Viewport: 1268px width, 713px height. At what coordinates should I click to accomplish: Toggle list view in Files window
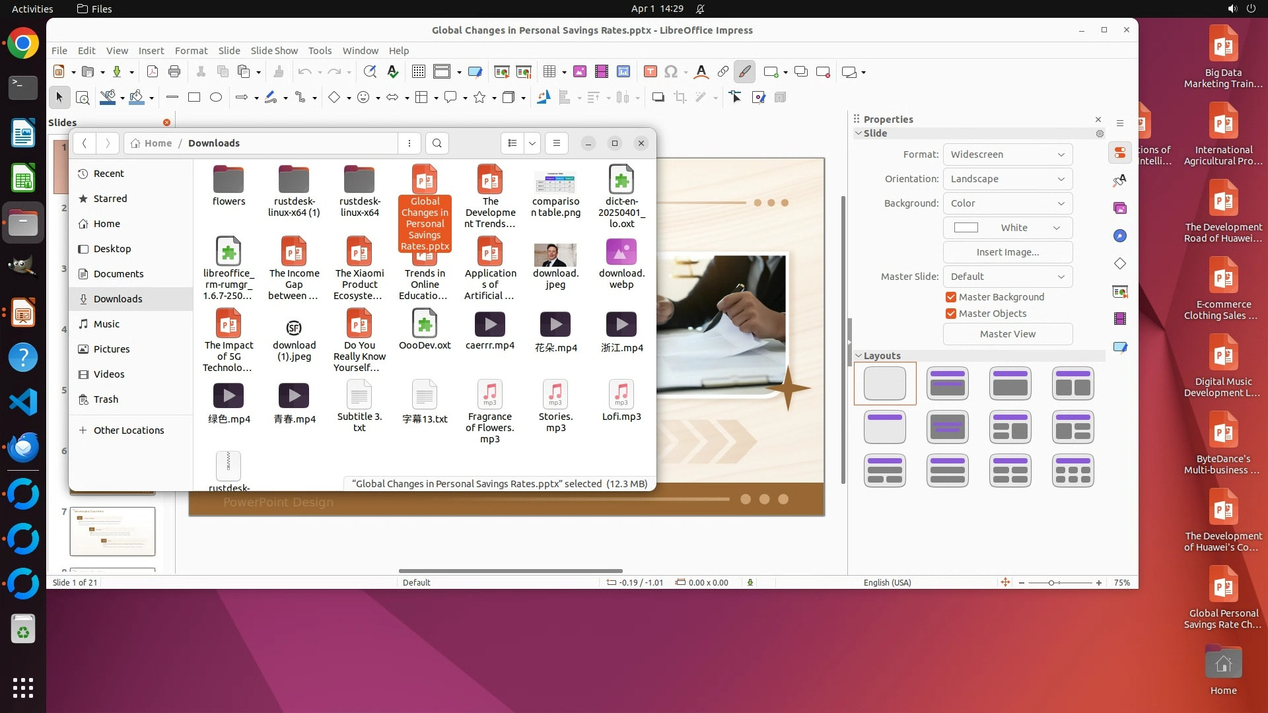pos(512,143)
